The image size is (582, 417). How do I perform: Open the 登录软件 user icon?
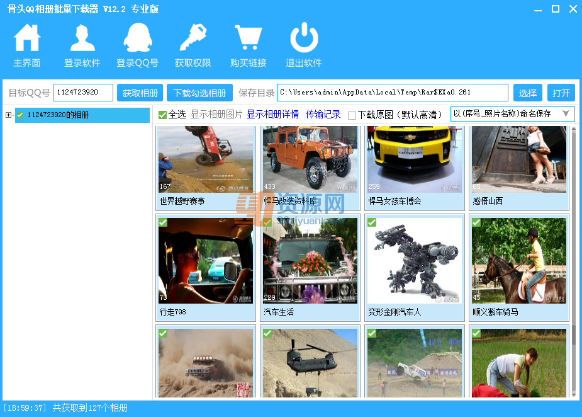click(x=82, y=38)
